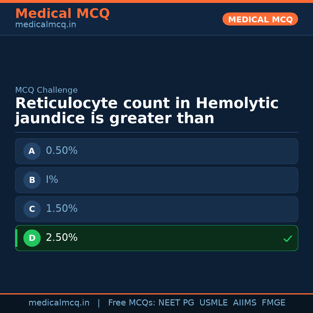Click the MCQ Challenge label
The height and width of the screenshot is (313, 313).
tap(46, 90)
